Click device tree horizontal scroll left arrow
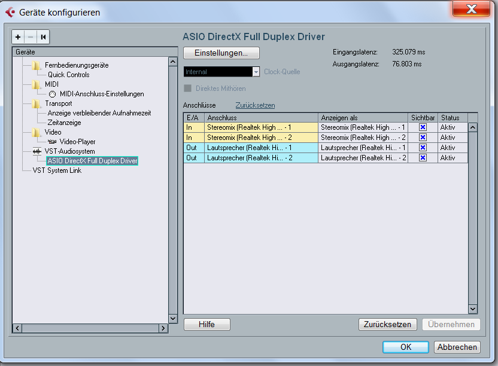 tap(17, 328)
